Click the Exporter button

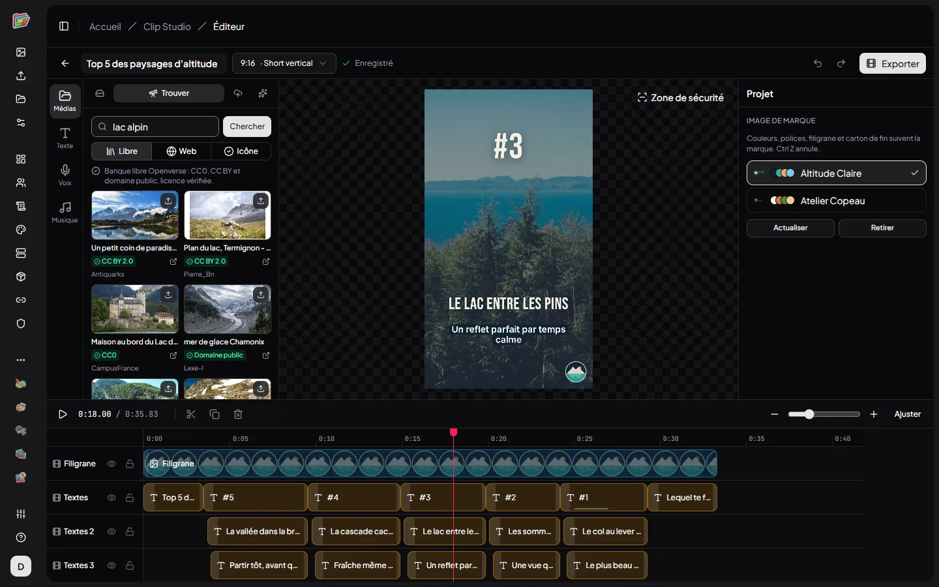tap(893, 63)
